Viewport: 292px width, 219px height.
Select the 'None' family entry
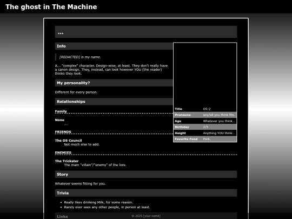tap(59, 120)
